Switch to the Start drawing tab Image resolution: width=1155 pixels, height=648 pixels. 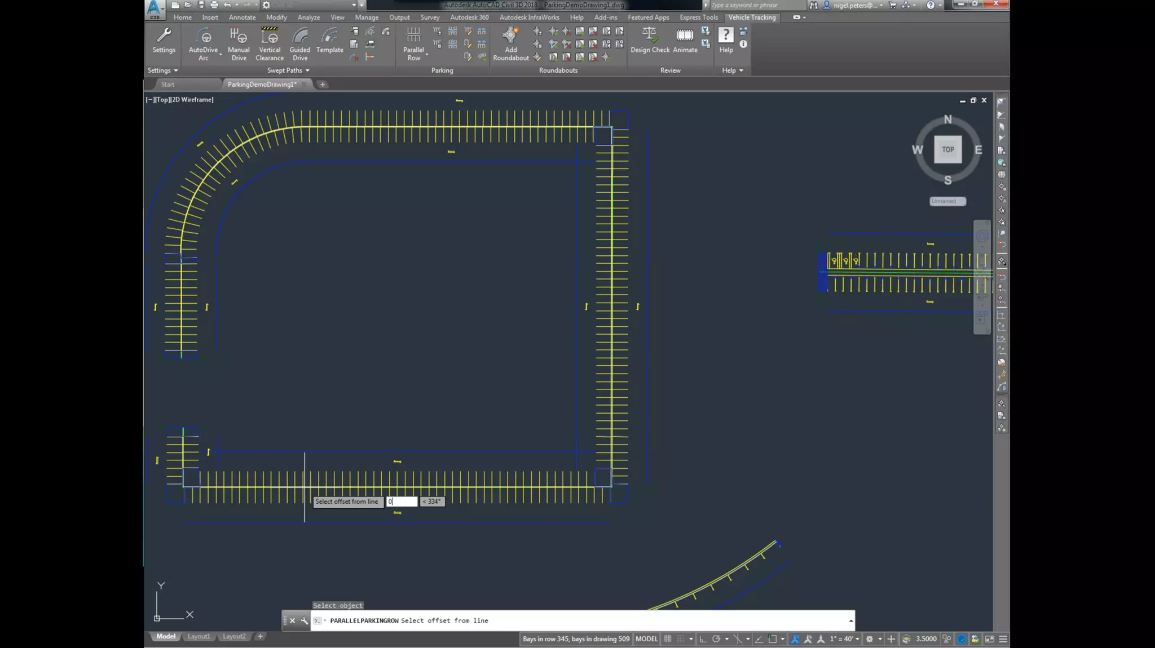(x=167, y=85)
